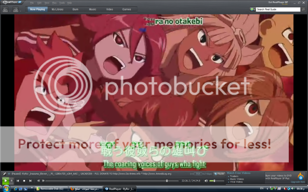Click the taskbar clock
Viewport: 308px width, 192px height.
pos(301,189)
